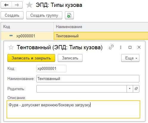This screenshot has width=148, height=123.
Task: Sort by the Наименование column header
Action: point(101,27)
